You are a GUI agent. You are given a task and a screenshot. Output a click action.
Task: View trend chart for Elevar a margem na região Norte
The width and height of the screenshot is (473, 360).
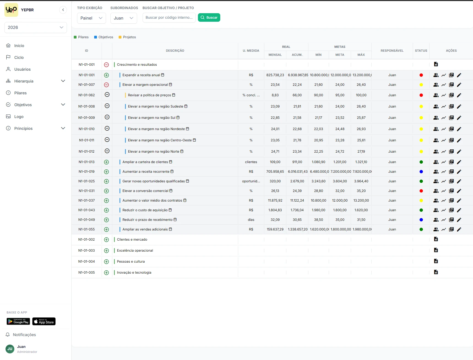tap(444, 152)
